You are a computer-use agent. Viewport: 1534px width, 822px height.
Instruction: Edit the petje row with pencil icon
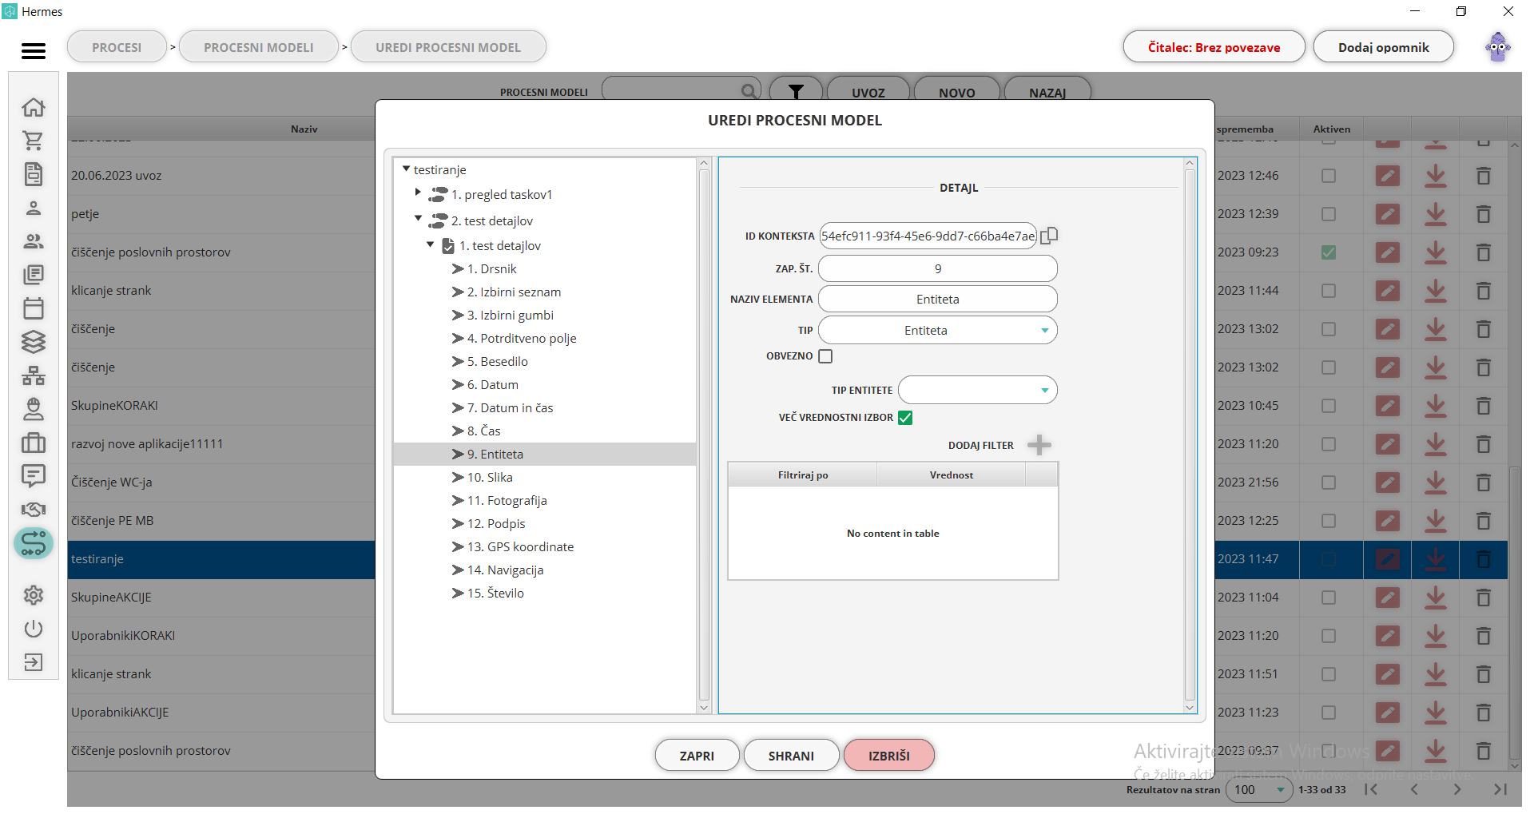click(1388, 214)
